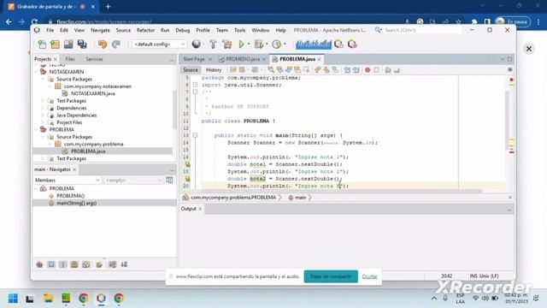Collapse the NOTASEXAMEN project node

(x=36, y=72)
